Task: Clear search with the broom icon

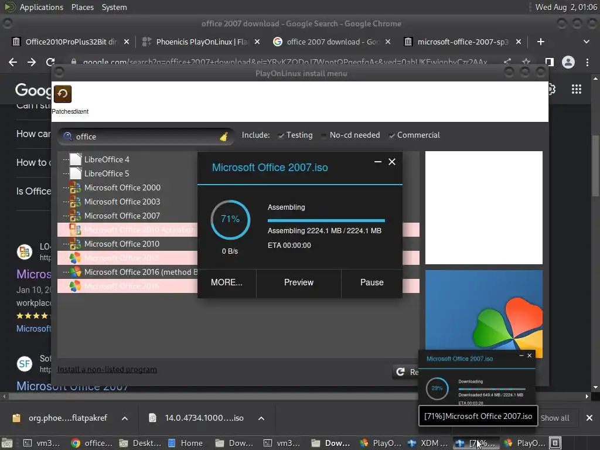Action: pyautogui.click(x=224, y=136)
